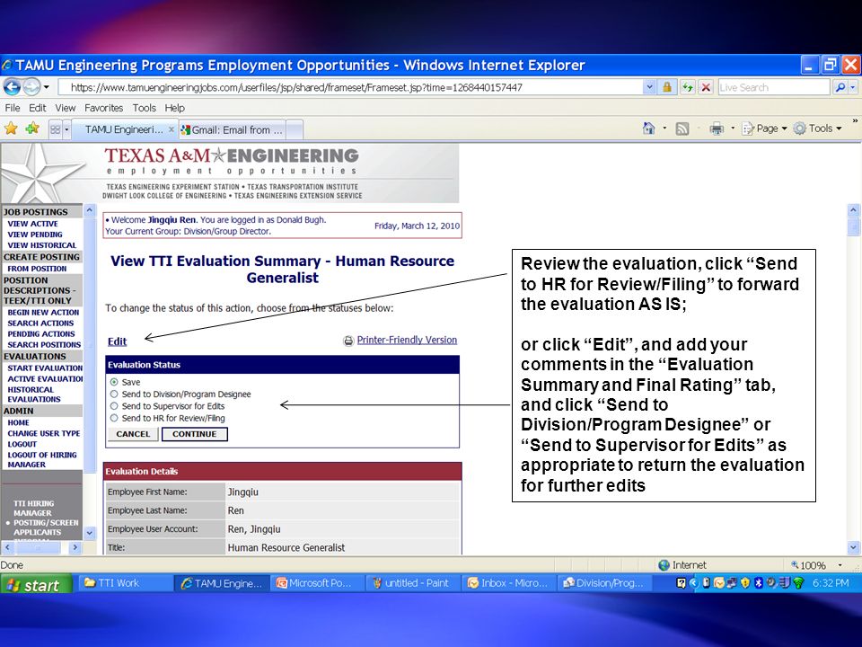
Task: Click LOGOUT in the Admin section
Action: [x=22, y=444]
